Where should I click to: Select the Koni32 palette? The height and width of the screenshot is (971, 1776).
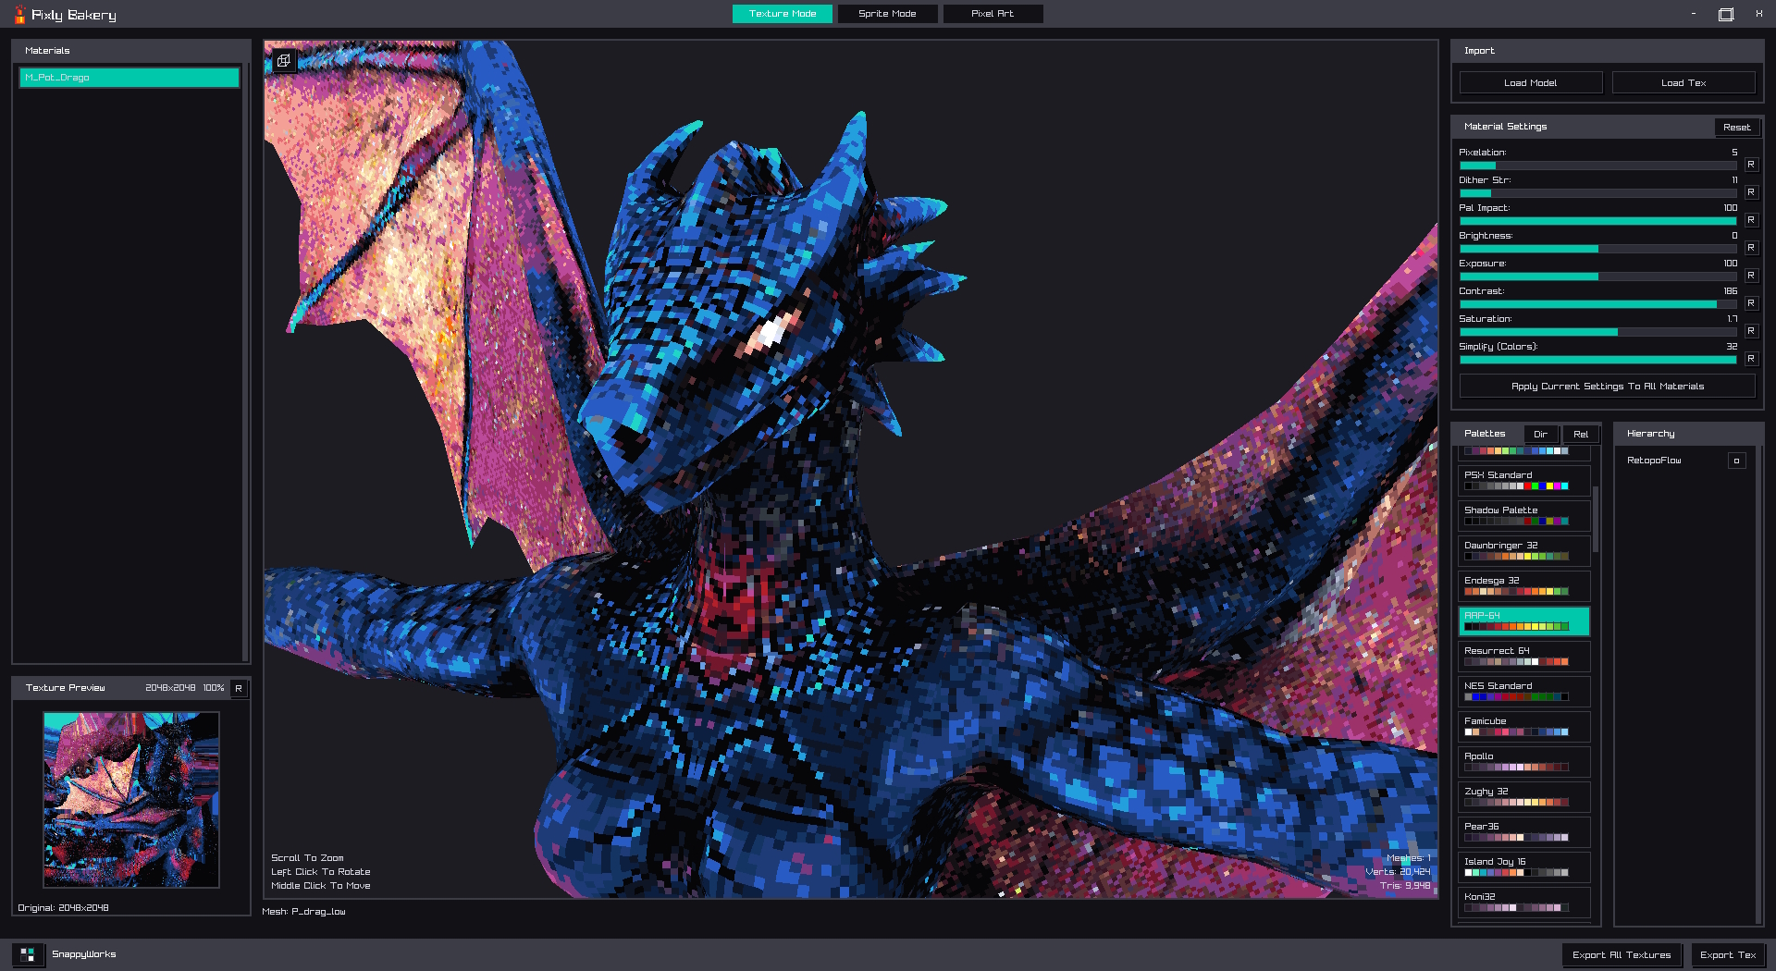[1524, 902]
